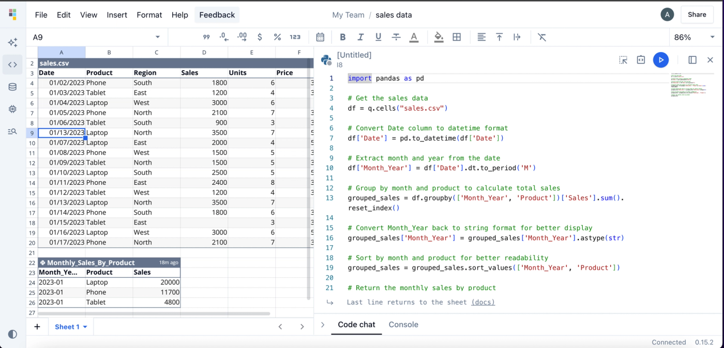Clear formatting using the crossed-out icon
Image resolution: width=724 pixels, height=348 pixels.
click(x=541, y=37)
